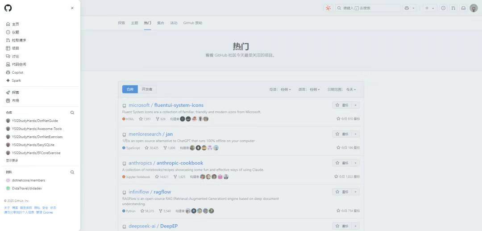View 629 forks of fluentui-system-icons
Image resolution: width=482 pixels, height=231 pixels.
pyautogui.click(x=161, y=119)
